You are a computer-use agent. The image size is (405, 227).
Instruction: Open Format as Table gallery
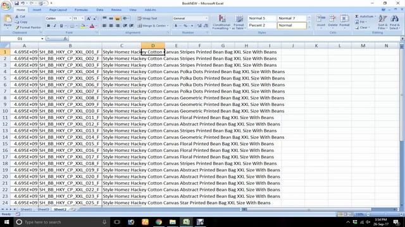pyautogui.click(x=239, y=22)
